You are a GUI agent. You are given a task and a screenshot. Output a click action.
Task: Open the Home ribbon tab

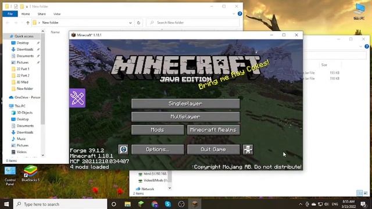click(26, 14)
